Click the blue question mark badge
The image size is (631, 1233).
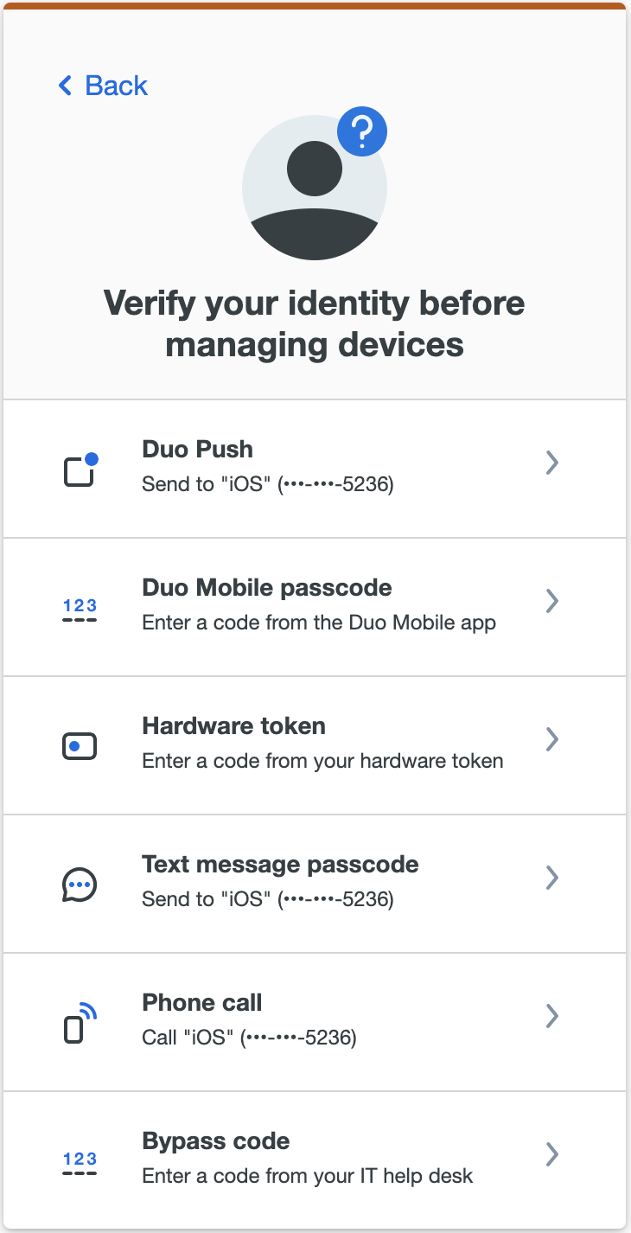[x=362, y=131]
